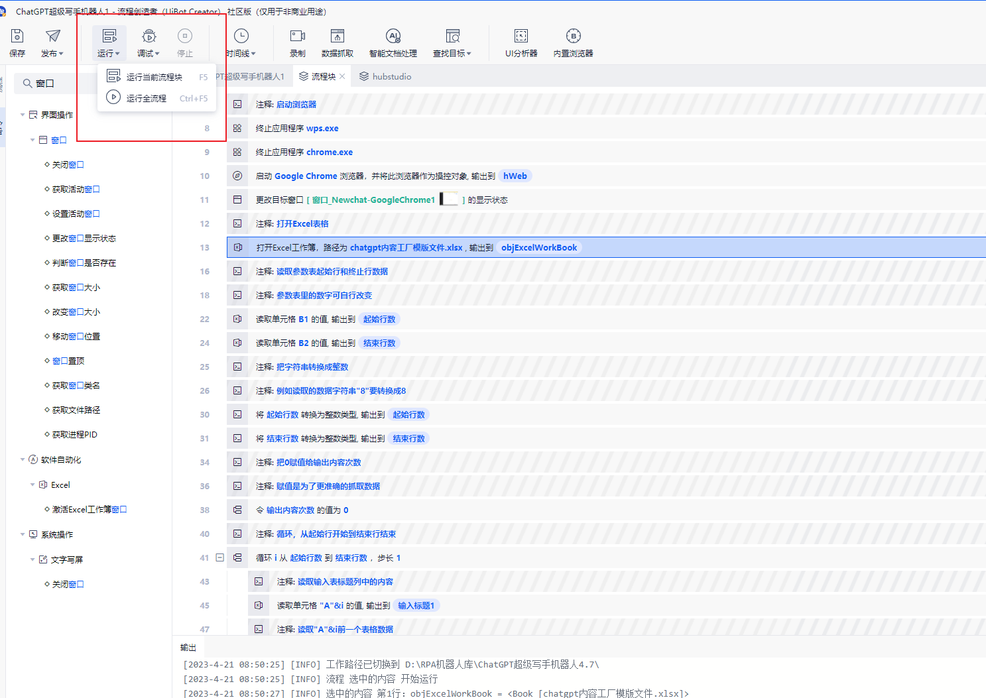The width and height of the screenshot is (986, 698).
Task: Select the 获取文件路径 command
Action: coord(76,410)
